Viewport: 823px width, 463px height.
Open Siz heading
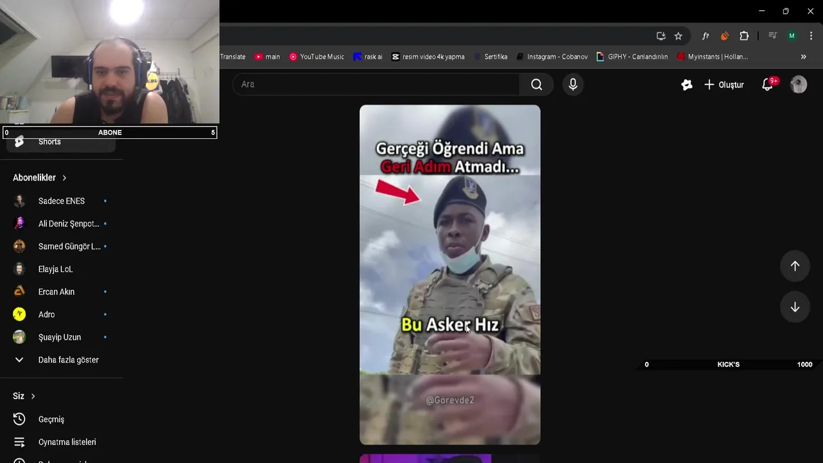pos(19,396)
